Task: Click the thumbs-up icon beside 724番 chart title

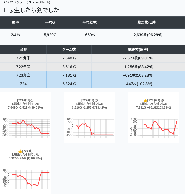Action: pos(20,151)
